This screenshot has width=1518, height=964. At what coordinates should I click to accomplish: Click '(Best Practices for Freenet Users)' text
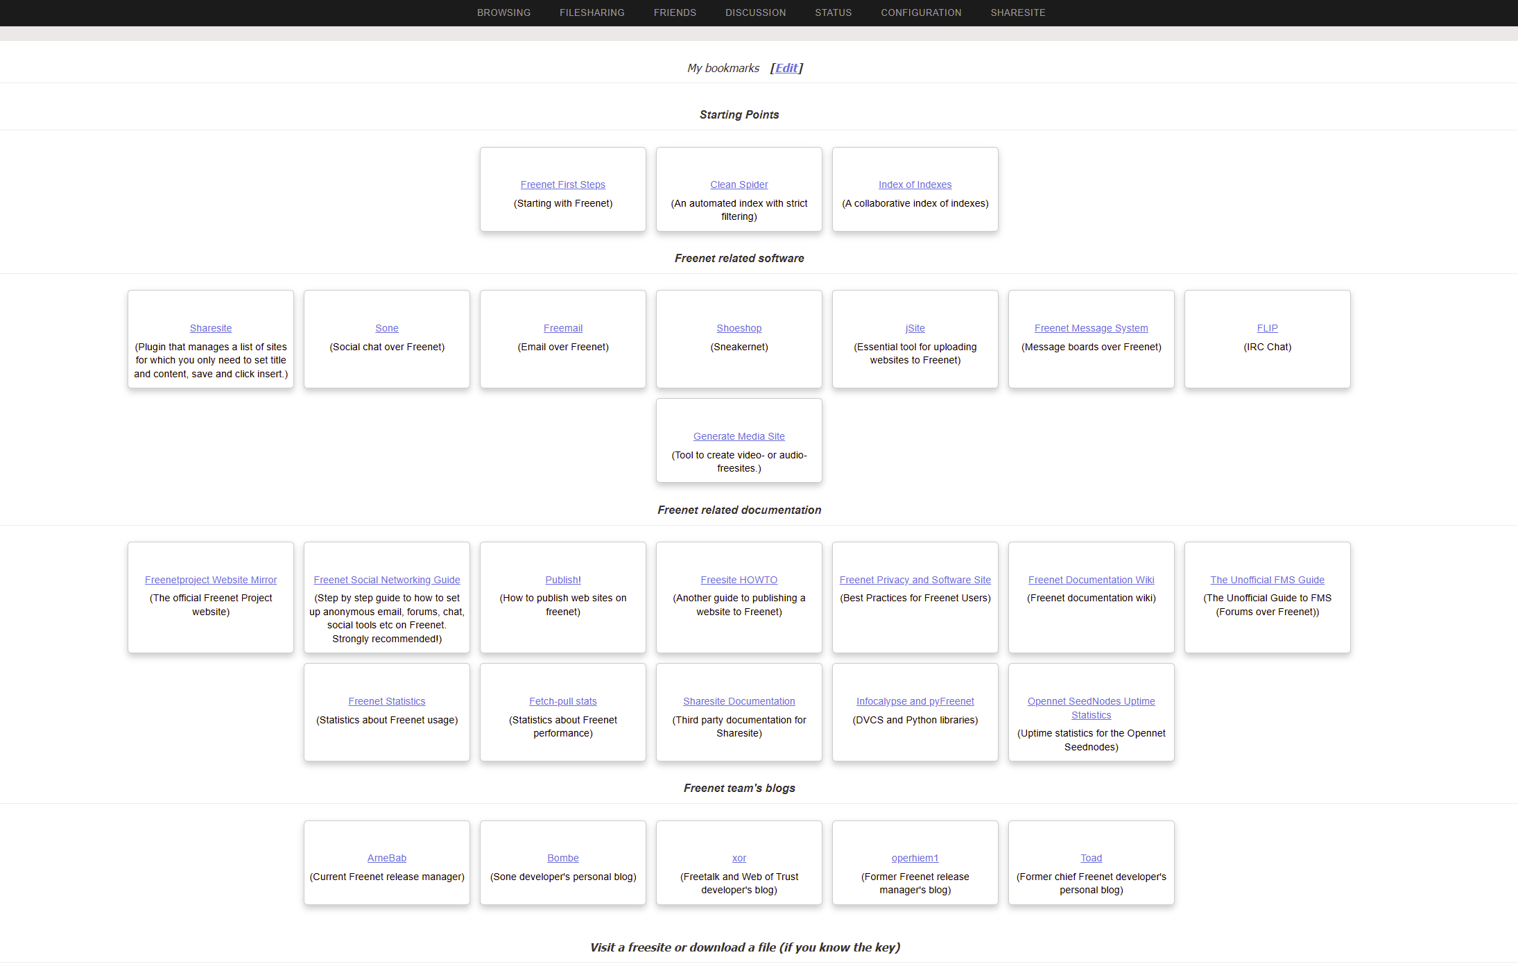915,598
